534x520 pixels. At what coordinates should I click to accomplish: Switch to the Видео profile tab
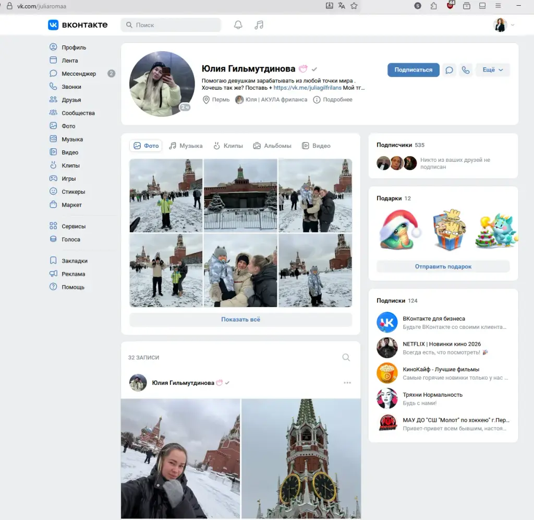(x=316, y=146)
